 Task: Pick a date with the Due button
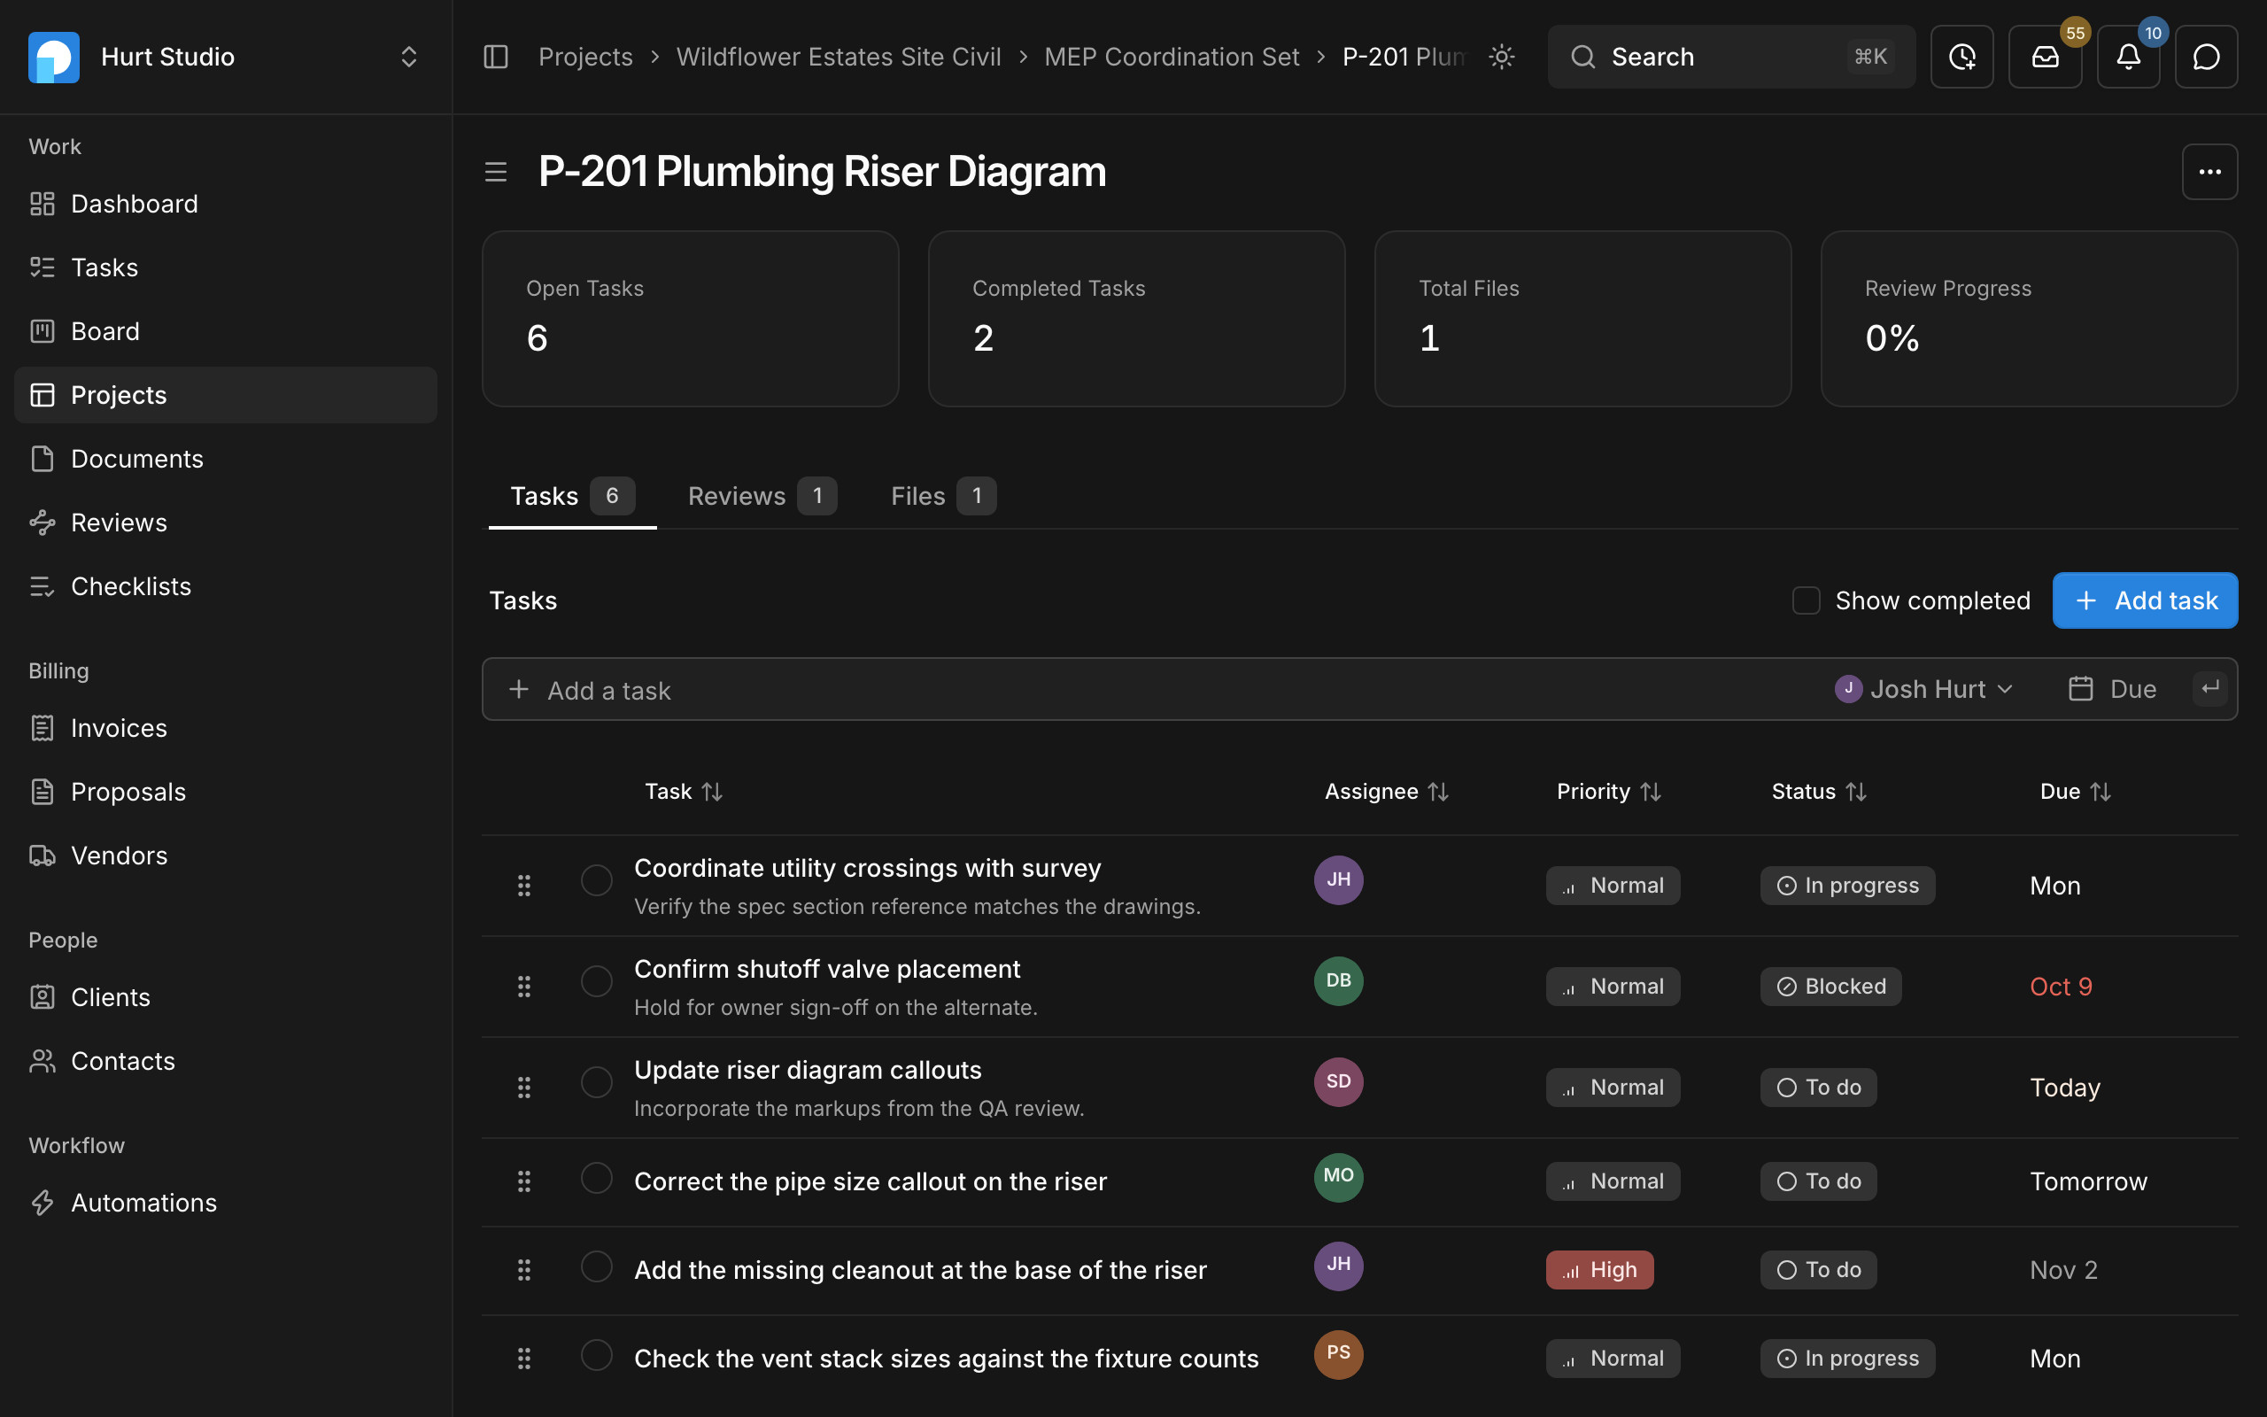coord(2111,690)
